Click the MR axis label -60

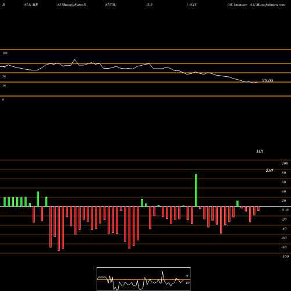pos(284,238)
